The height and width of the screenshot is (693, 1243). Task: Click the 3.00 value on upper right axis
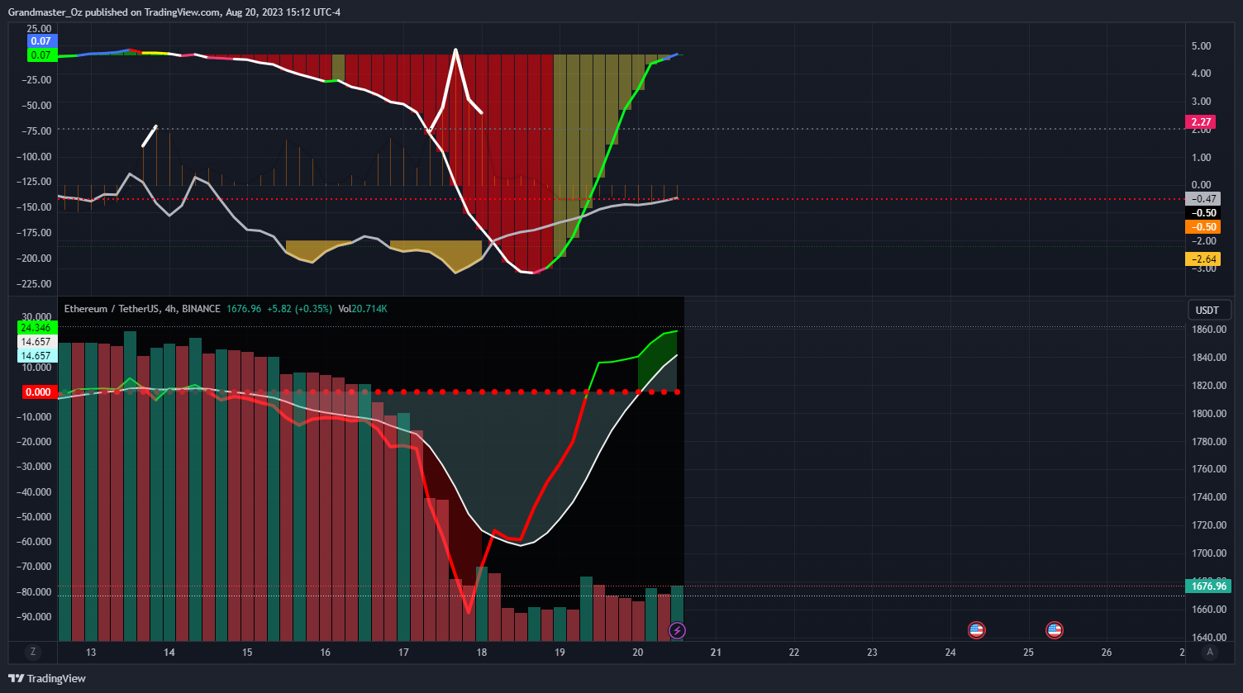click(x=1202, y=102)
